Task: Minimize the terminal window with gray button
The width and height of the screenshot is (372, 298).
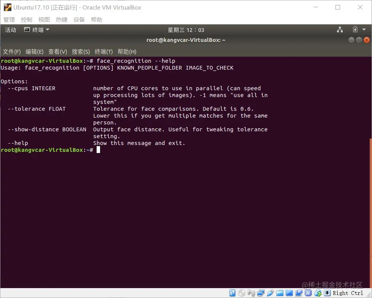Action: pyautogui.click(x=351, y=40)
